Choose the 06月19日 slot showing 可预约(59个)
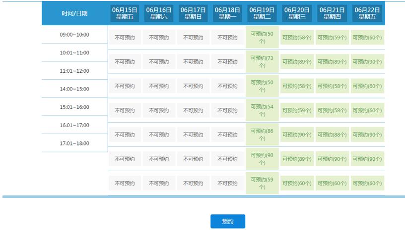405x231 pixels. 262,183
